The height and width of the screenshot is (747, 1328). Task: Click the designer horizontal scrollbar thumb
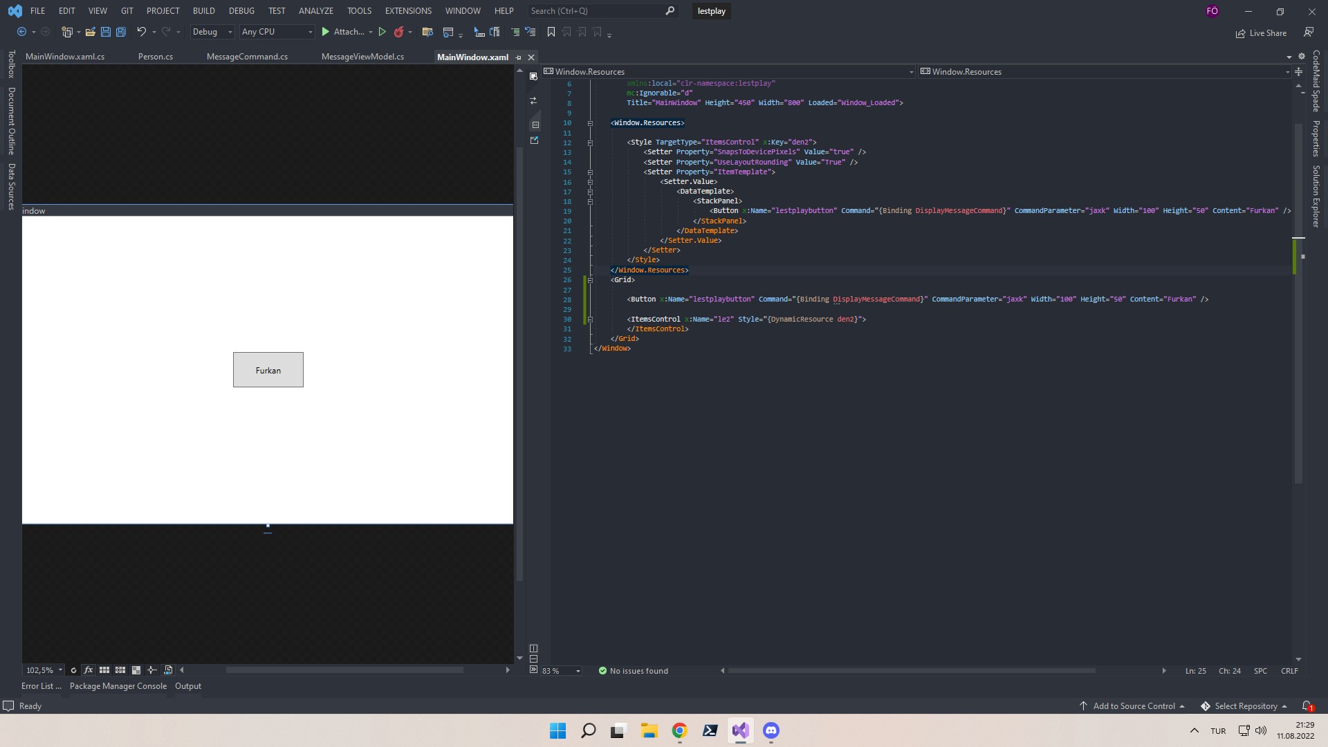pos(344,670)
